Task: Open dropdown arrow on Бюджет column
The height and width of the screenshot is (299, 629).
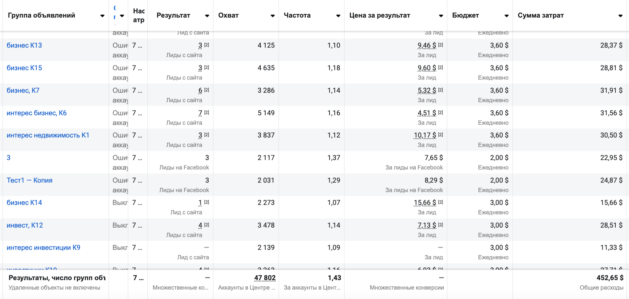Action: [x=506, y=16]
